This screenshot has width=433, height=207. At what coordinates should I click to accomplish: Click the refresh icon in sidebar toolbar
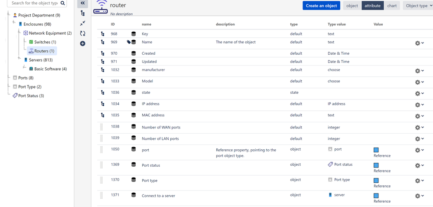pyautogui.click(x=82, y=33)
